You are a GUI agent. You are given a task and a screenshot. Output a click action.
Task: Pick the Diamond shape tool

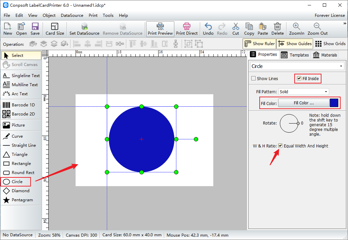click(21, 191)
